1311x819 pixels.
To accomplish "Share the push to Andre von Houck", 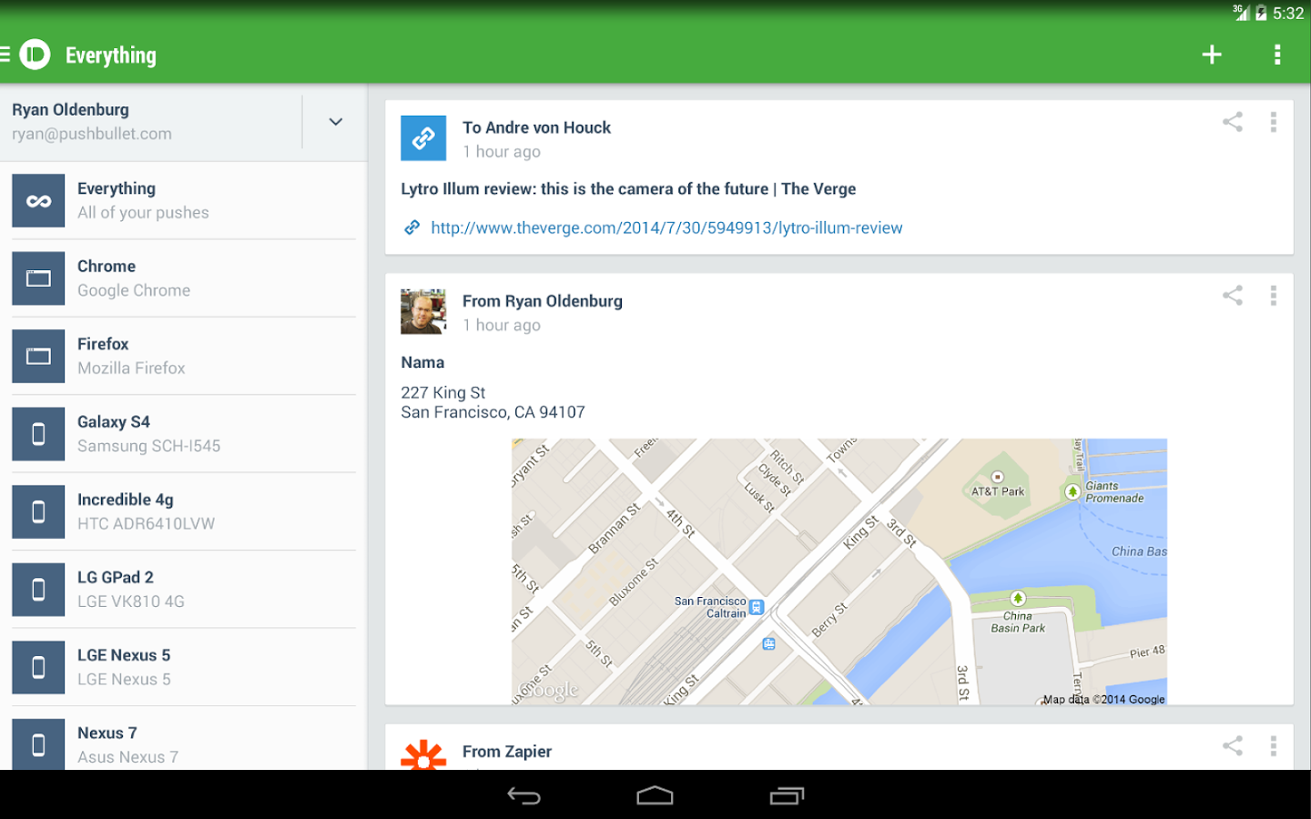I will click(x=1233, y=121).
